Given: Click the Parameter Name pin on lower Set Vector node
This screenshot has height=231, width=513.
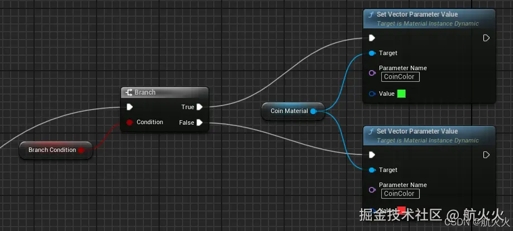Looking at the screenshot, I should [372, 190].
